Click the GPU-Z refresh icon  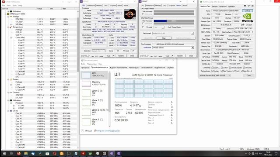click(248, 6)
